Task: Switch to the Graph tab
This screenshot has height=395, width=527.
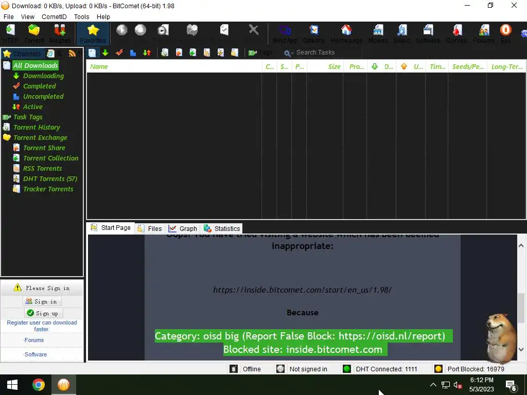Action: [x=183, y=229]
